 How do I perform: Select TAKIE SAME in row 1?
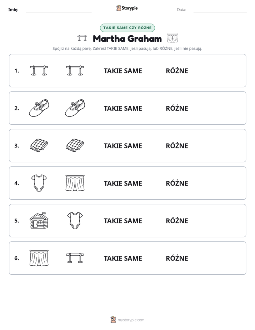coord(123,71)
